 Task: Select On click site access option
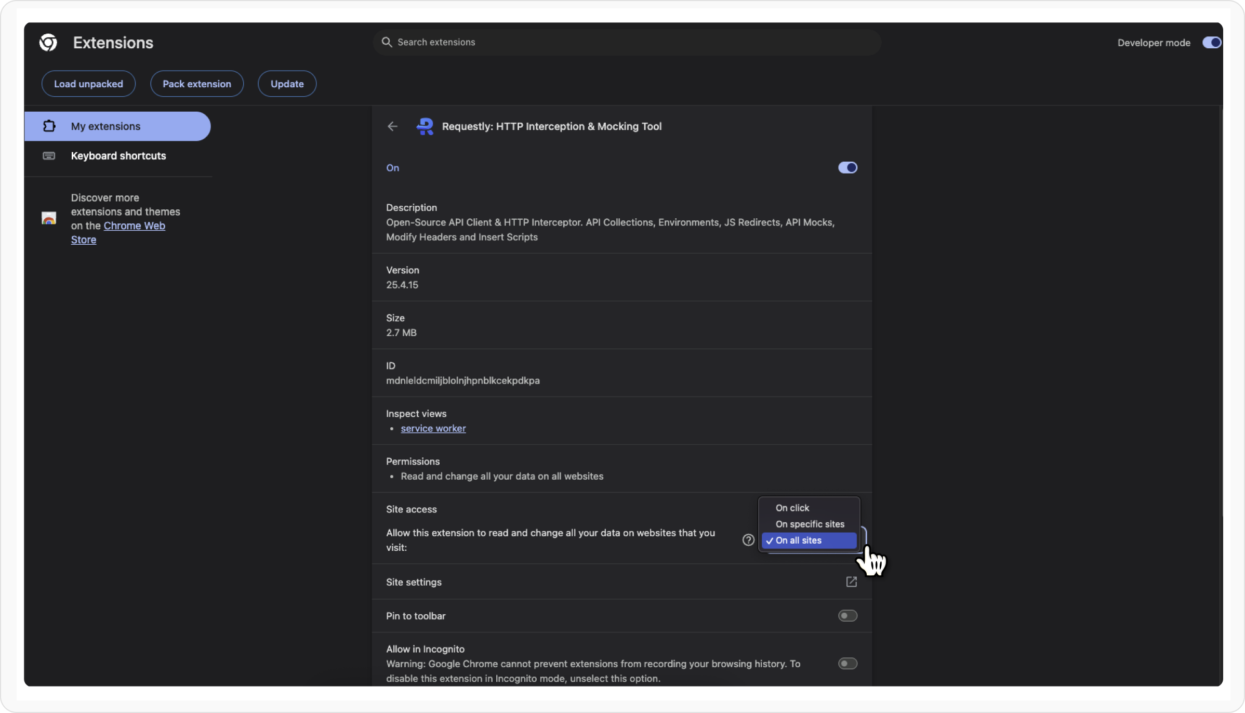(792, 508)
